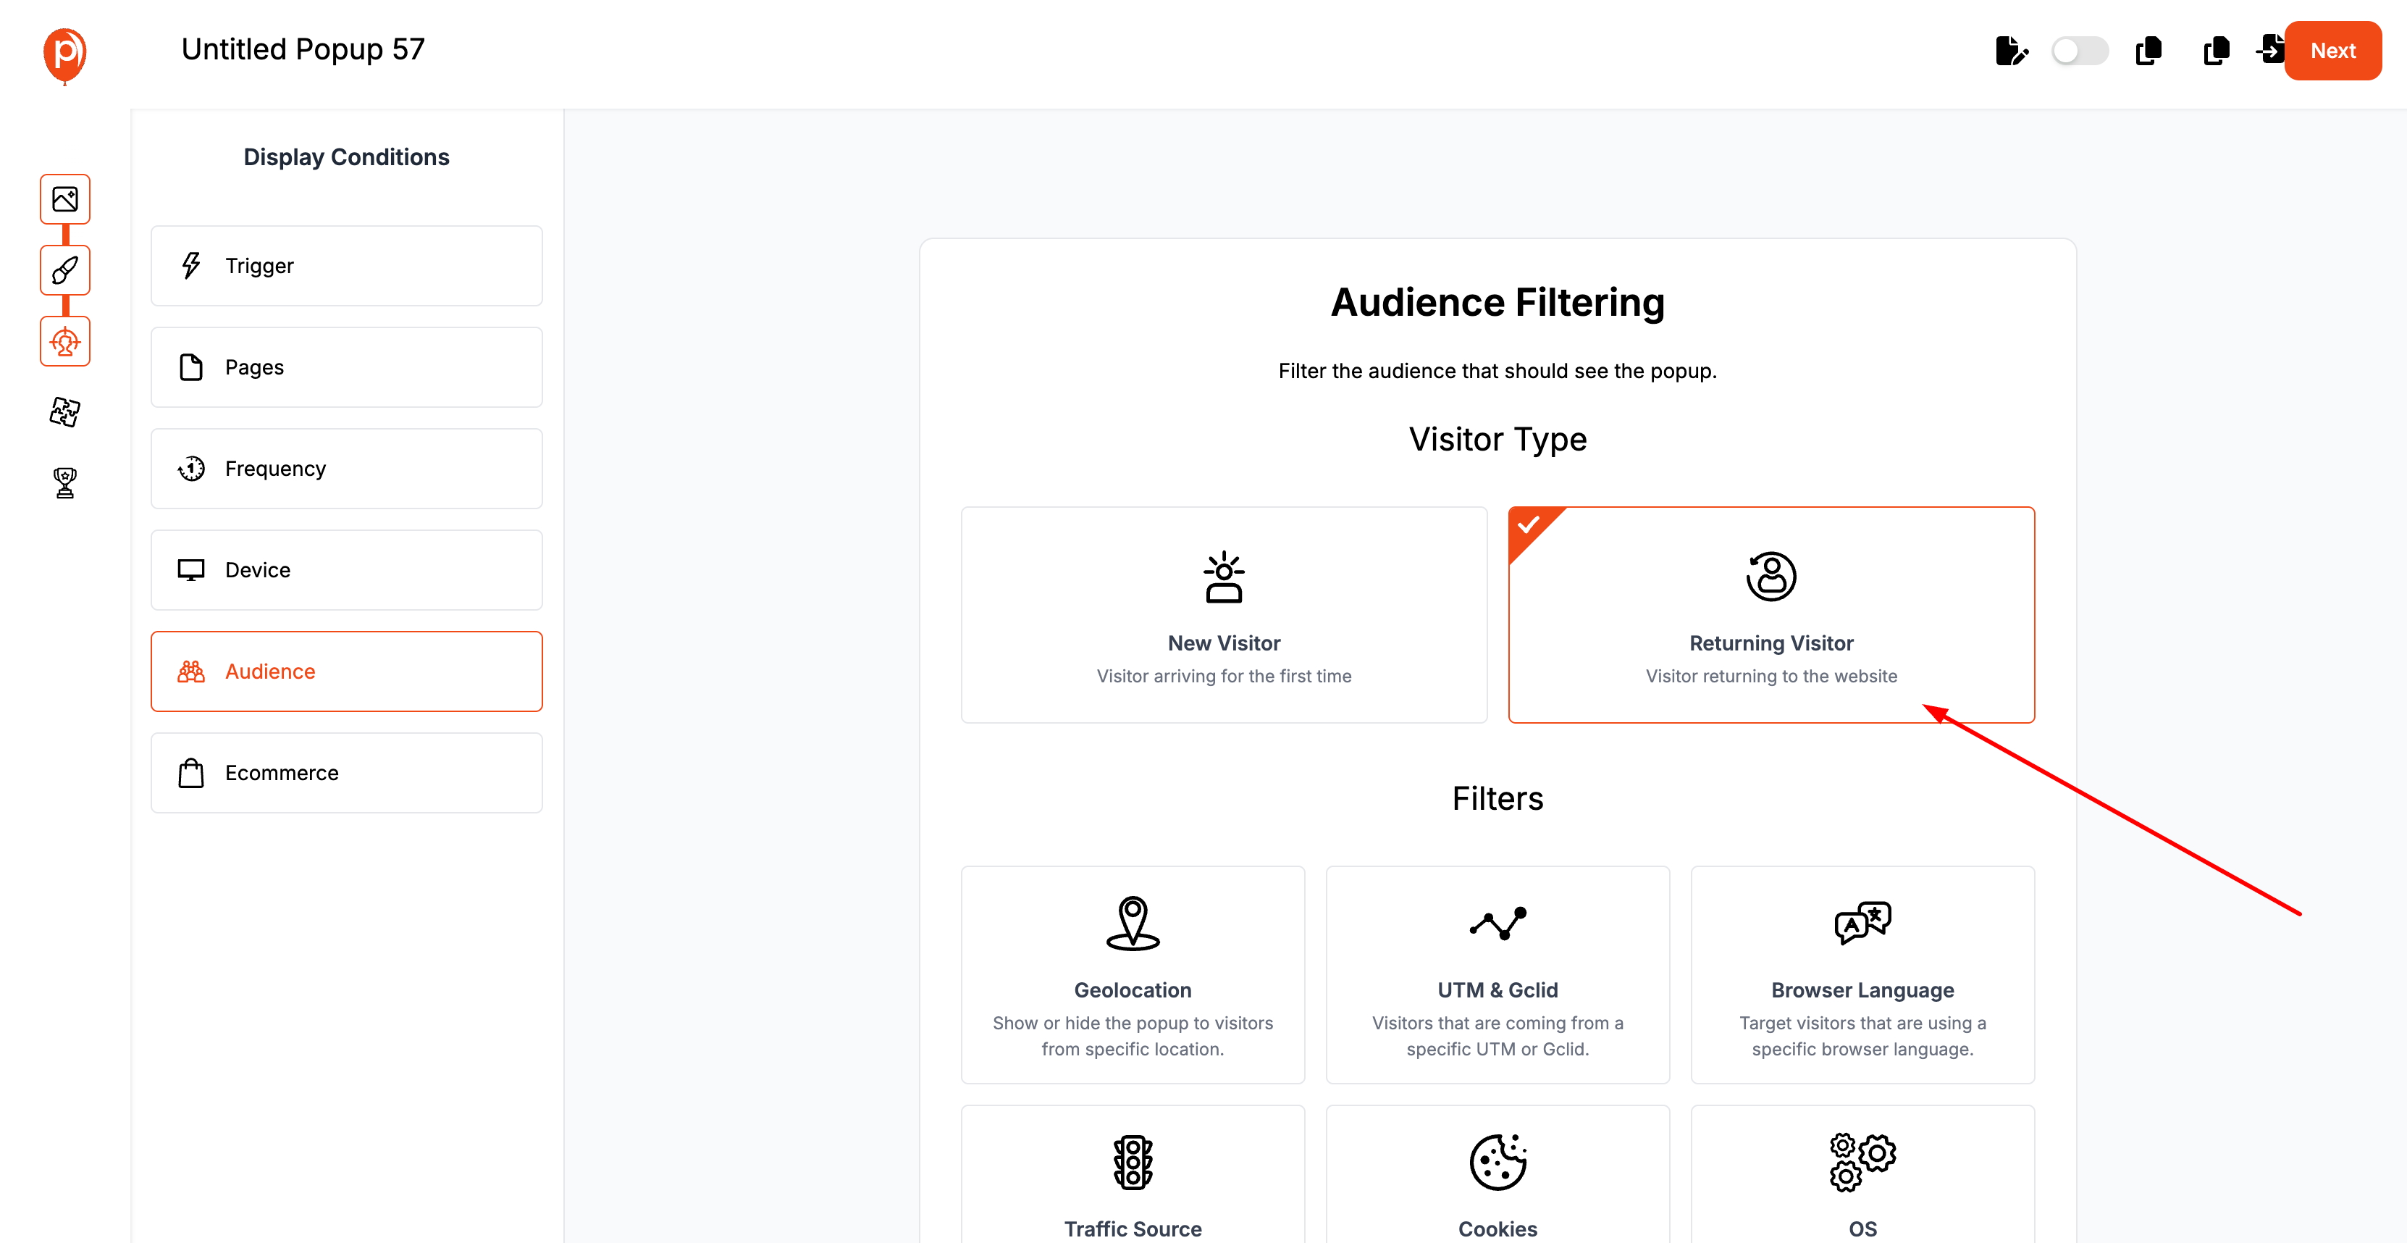
Task: Switch to the Device section
Action: point(345,569)
